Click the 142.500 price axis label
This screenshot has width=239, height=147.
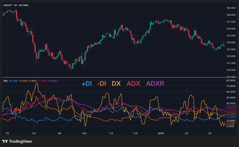point(231,63)
